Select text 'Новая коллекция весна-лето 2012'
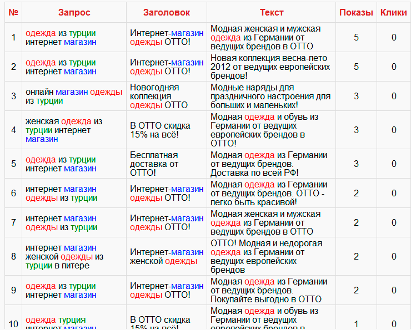This screenshot has width=411, height=330. 270,67
